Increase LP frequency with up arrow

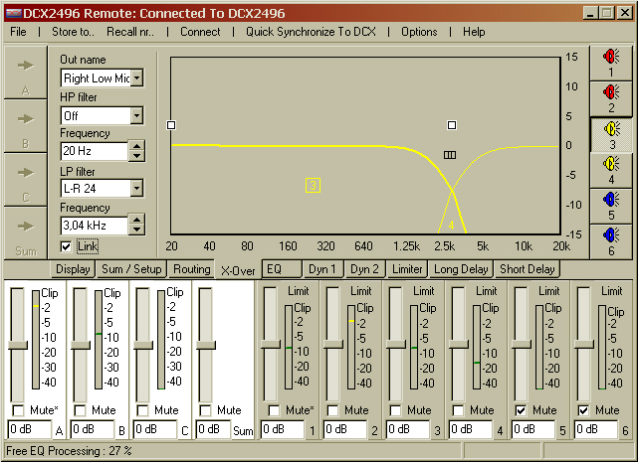(x=137, y=221)
